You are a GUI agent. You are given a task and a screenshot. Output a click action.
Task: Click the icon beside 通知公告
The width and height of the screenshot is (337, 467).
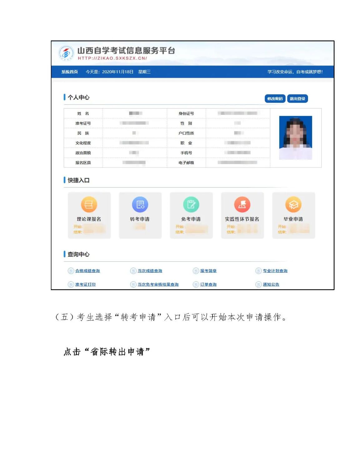click(259, 284)
